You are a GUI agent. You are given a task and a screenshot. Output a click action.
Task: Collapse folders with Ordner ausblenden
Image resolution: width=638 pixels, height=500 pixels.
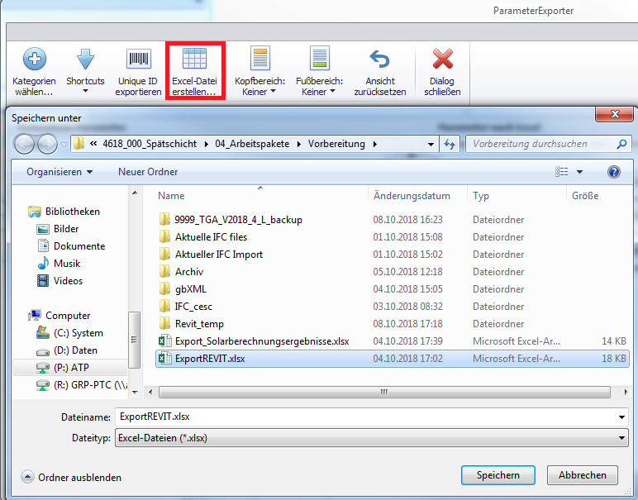pos(71,477)
